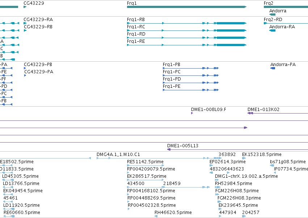Click the CG43229-RB transcript label
The width and height of the screenshot is (308, 218).
tap(38, 27)
